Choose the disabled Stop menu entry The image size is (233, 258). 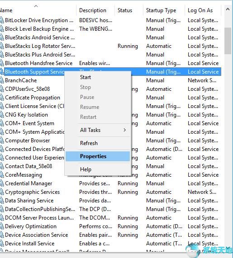[98, 87]
